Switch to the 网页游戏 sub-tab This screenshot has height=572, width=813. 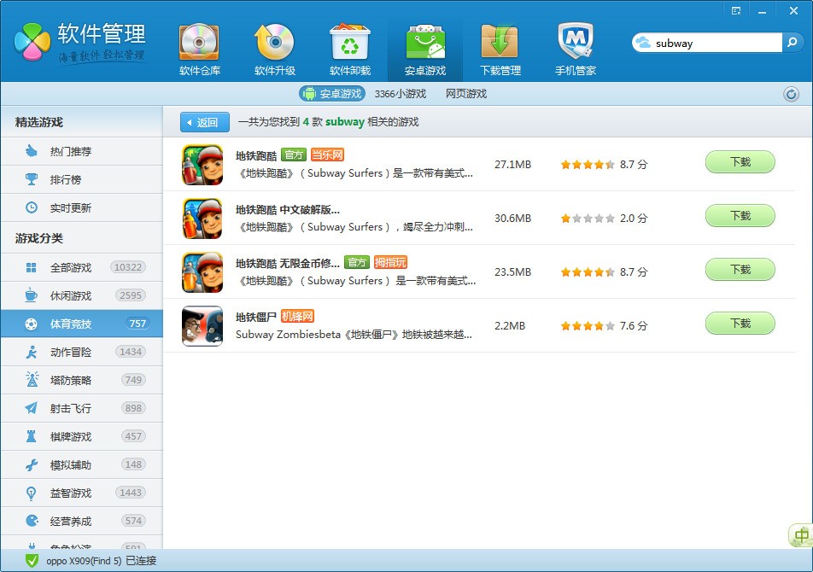coord(466,94)
